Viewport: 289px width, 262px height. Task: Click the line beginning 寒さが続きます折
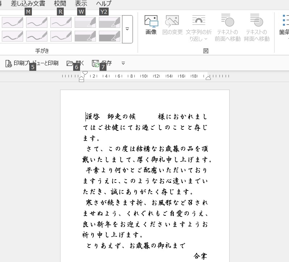click(x=147, y=203)
